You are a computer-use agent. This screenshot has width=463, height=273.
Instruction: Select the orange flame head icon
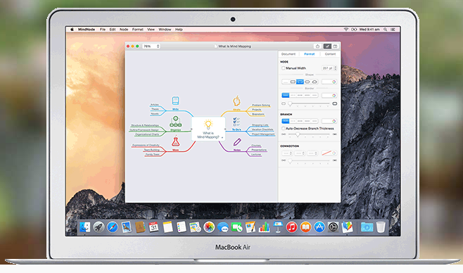[236, 101]
